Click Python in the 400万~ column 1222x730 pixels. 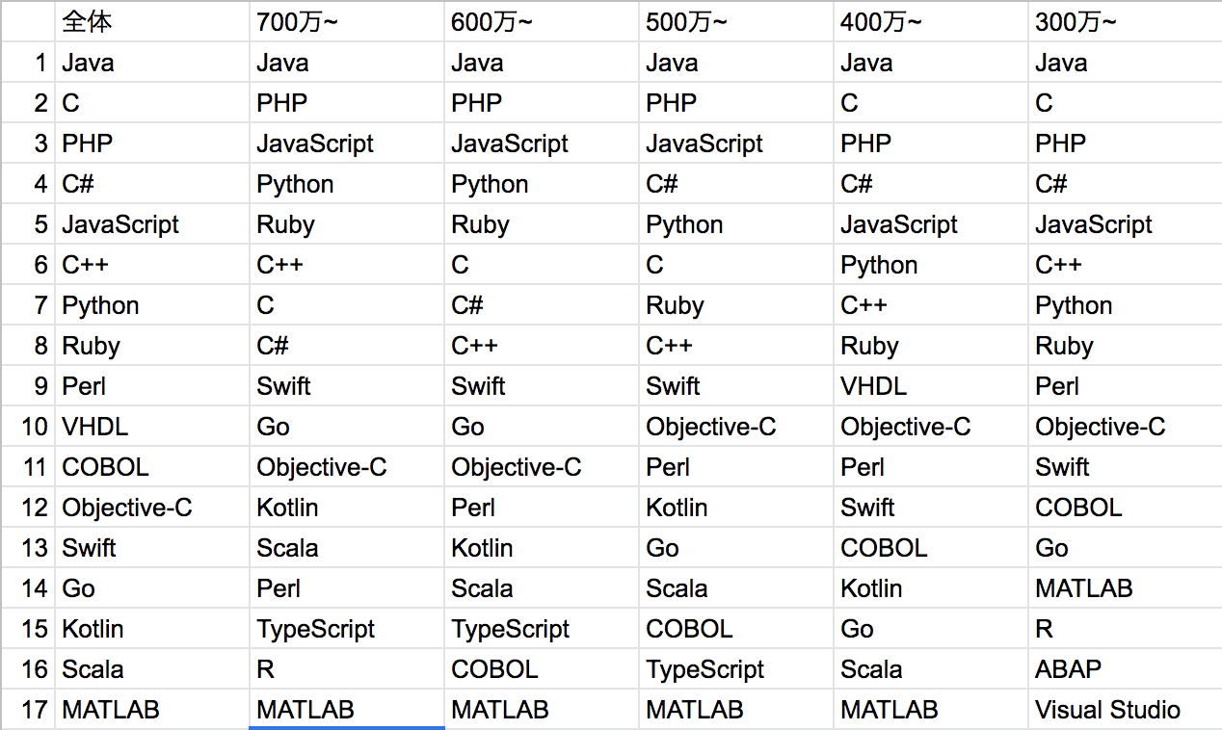pyautogui.click(x=879, y=266)
